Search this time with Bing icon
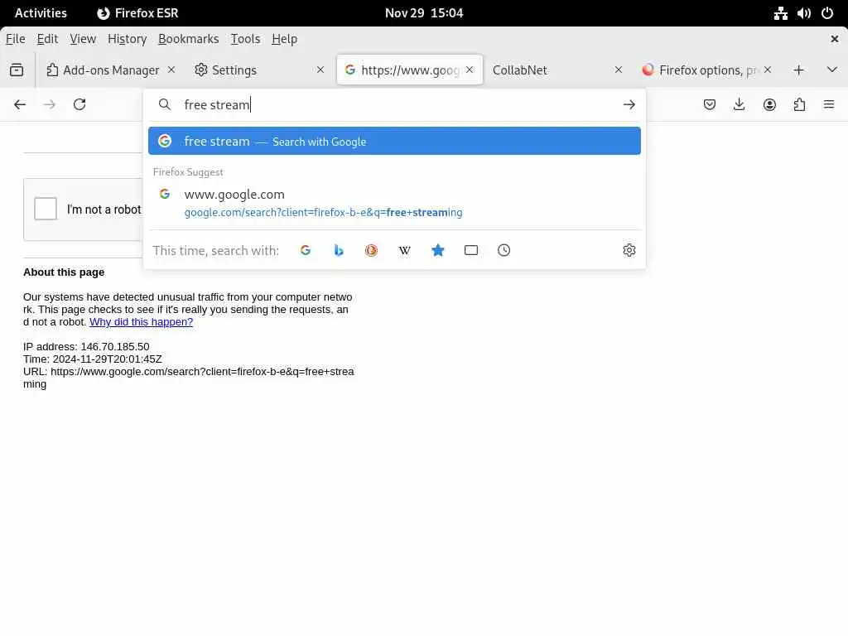The height and width of the screenshot is (636, 848). [339, 250]
